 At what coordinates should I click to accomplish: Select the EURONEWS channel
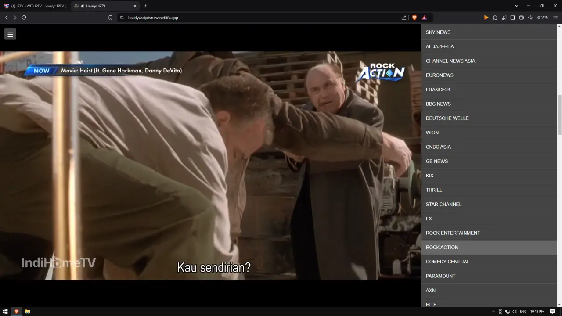[489, 75]
